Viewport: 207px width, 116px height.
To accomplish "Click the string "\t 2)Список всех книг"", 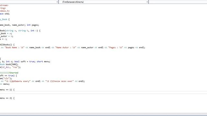I will [x=60, y=81].
